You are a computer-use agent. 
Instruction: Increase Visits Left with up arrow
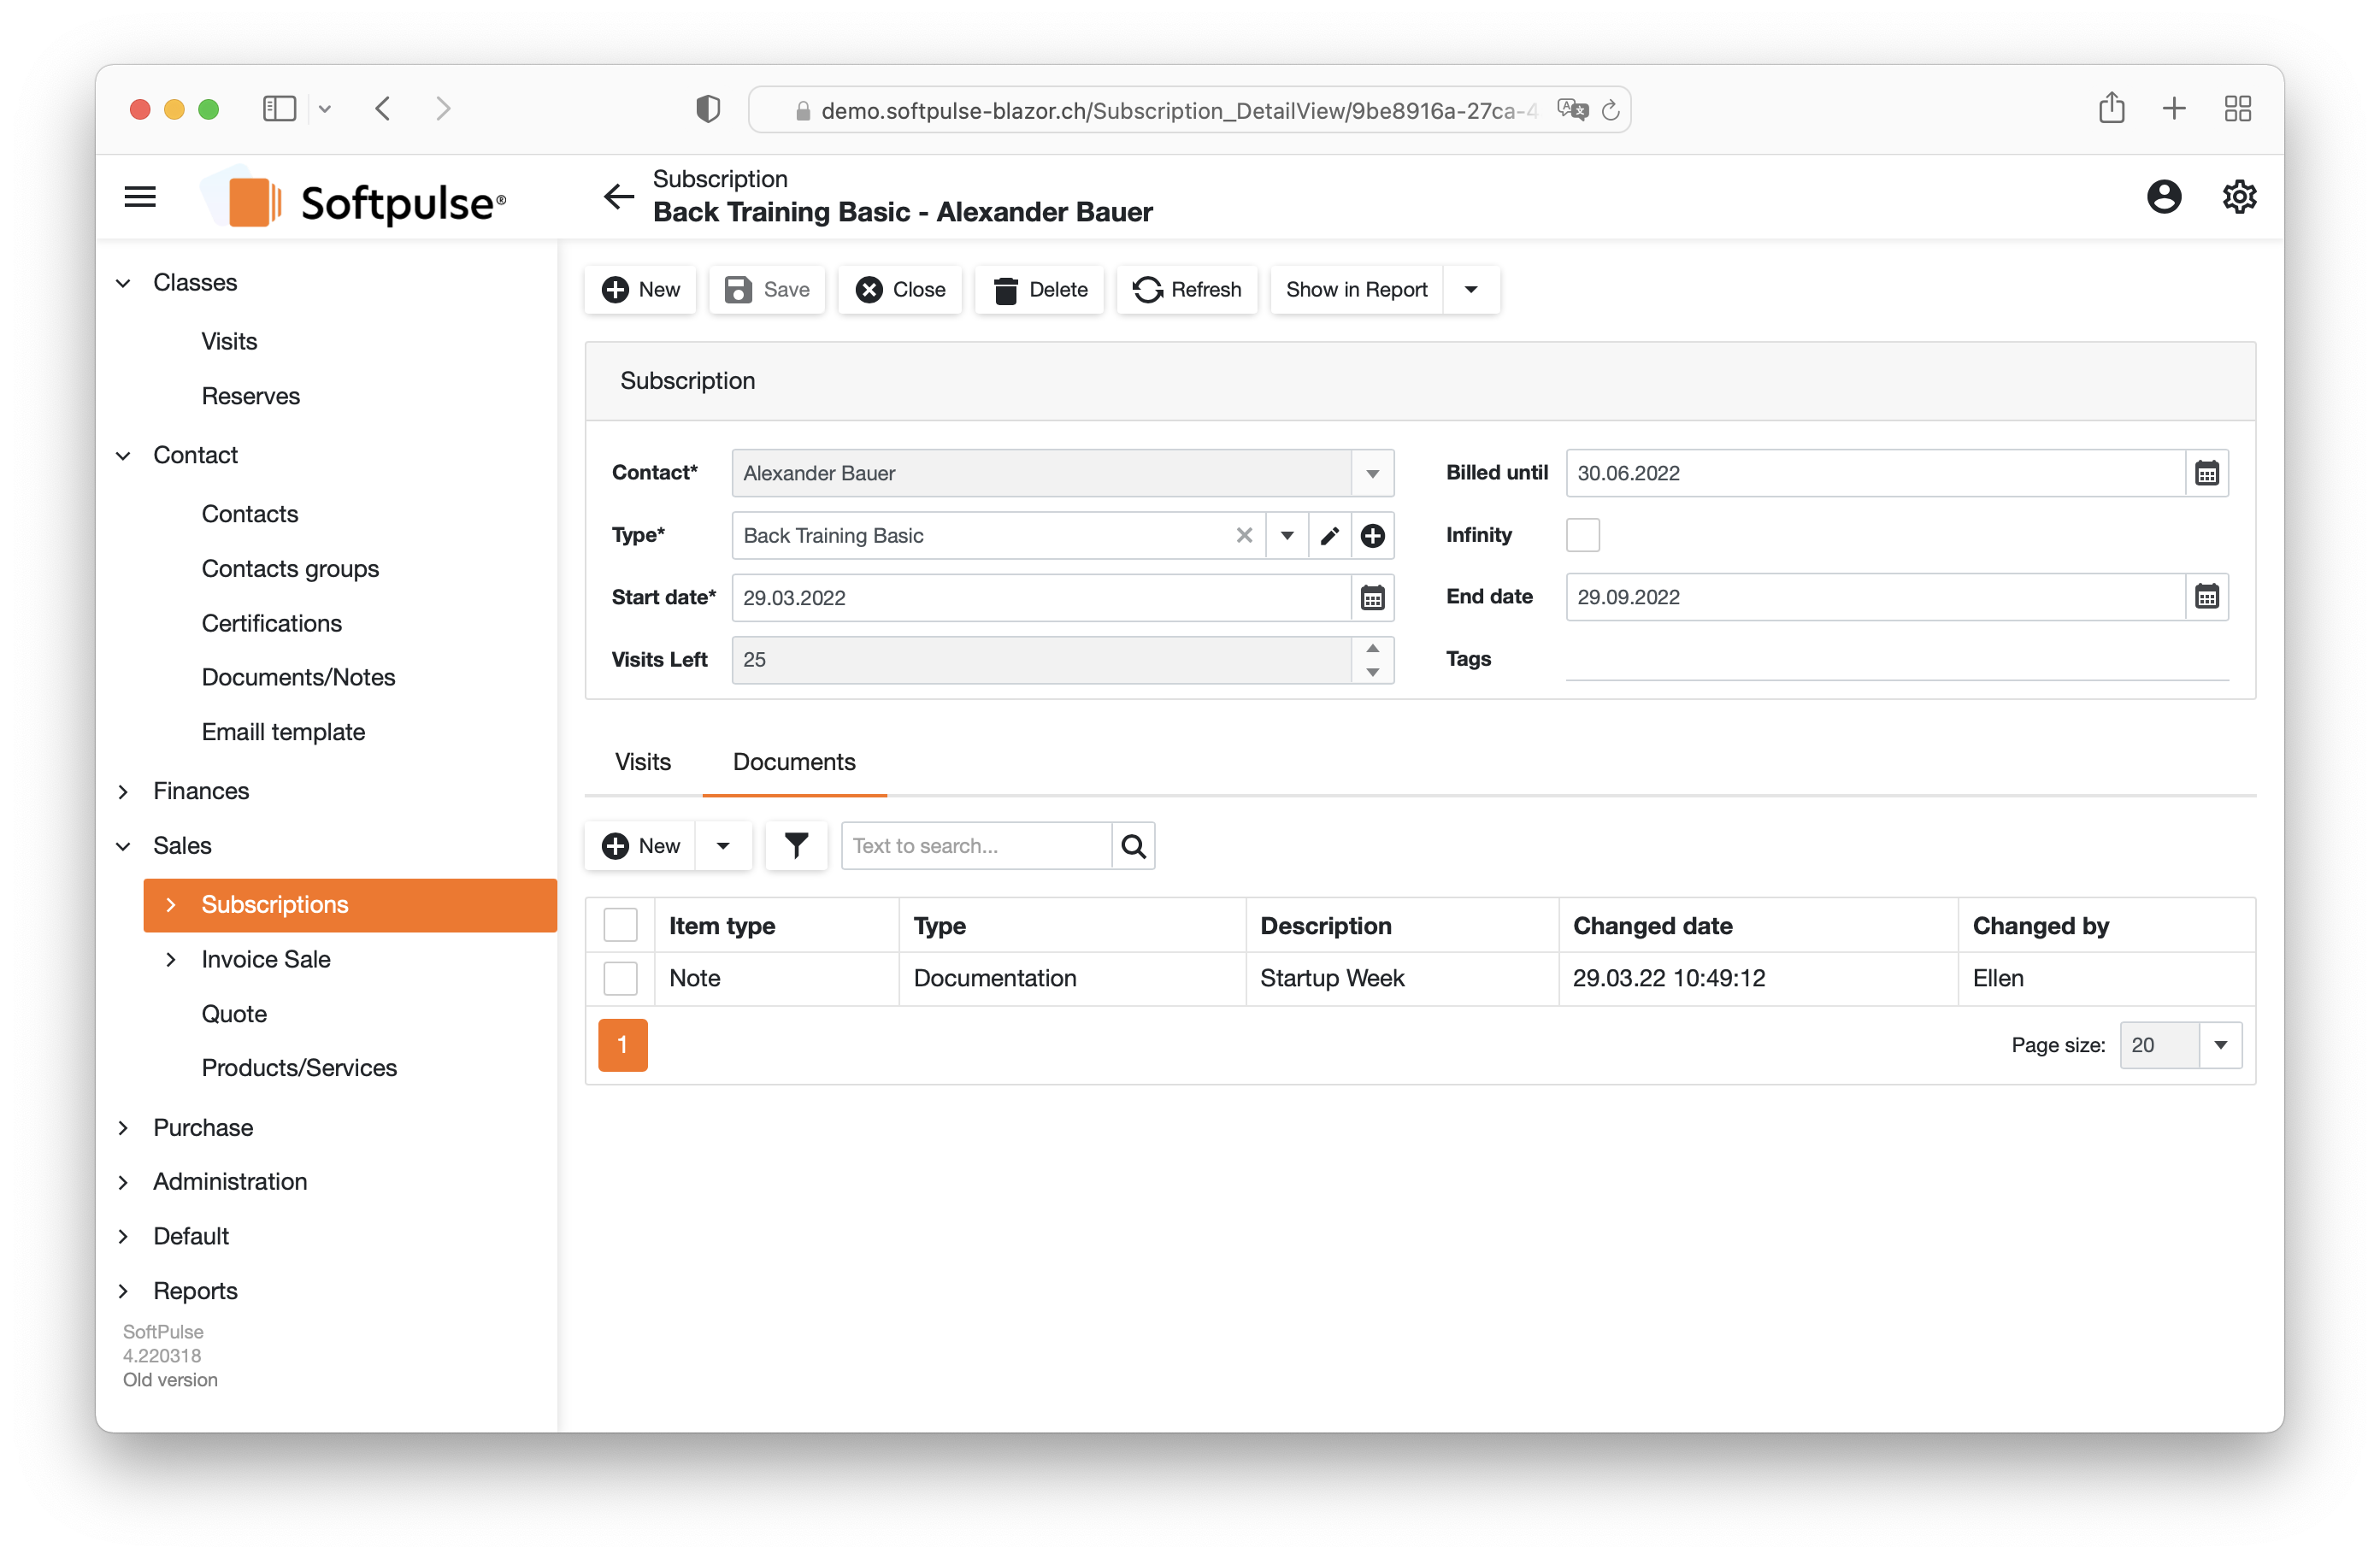[1372, 649]
